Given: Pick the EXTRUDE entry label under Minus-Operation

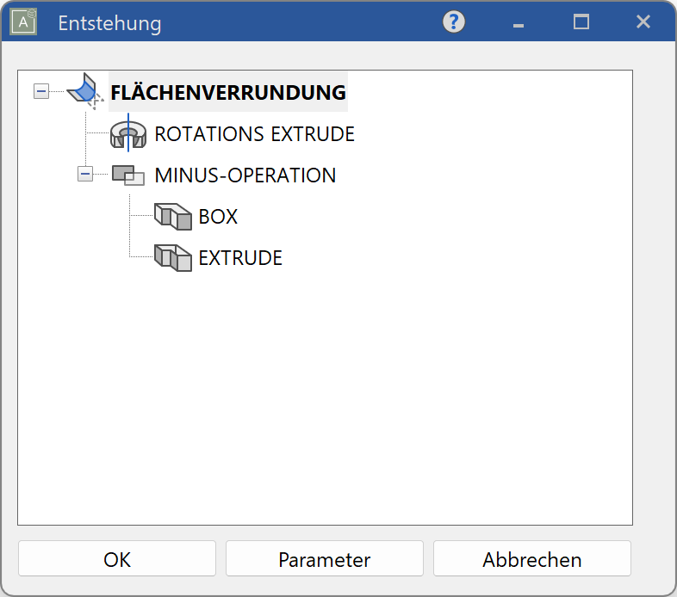Looking at the screenshot, I should click(x=240, y=258).
